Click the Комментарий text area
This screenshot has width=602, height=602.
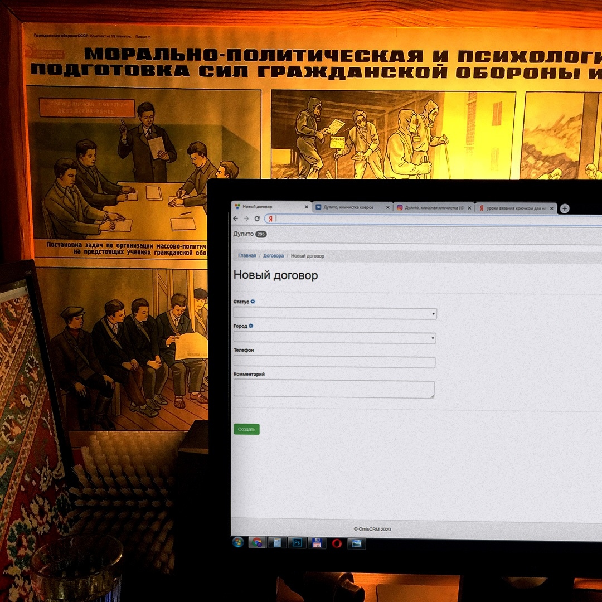[x=334, y=389]
